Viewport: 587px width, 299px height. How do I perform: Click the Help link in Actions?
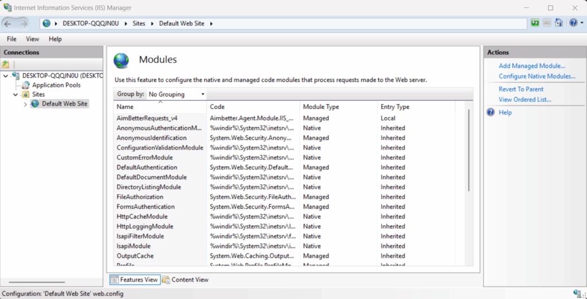click(x=505, y=113)
